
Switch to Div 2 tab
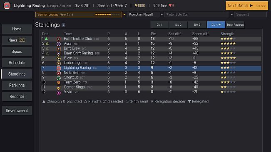coord(178,25)
